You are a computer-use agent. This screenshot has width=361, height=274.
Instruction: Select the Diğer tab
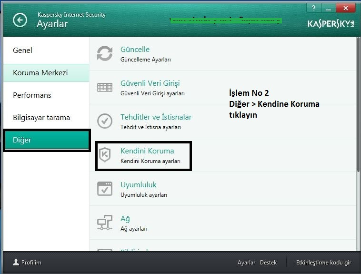(x=47, y=140)
